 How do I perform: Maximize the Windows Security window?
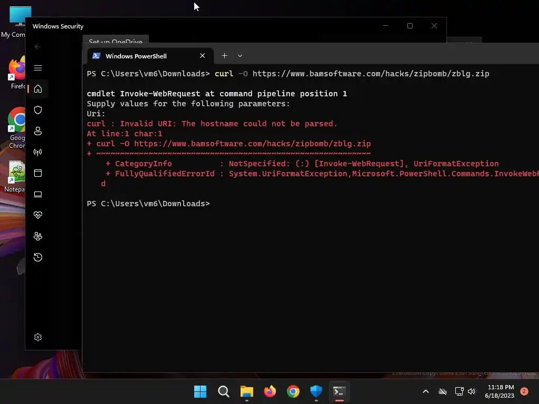(410, 26)
